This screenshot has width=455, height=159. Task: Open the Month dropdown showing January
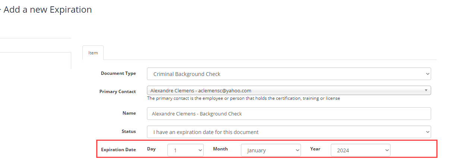click(x=271, y=150)
